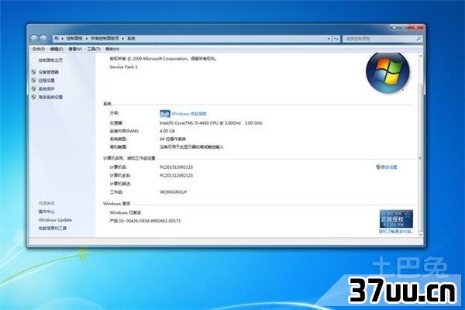This screenshot has height=310, width=465.
Task: Click the refresh button beside the address bar
Action: pyautogui.click(x=336, y=39)
